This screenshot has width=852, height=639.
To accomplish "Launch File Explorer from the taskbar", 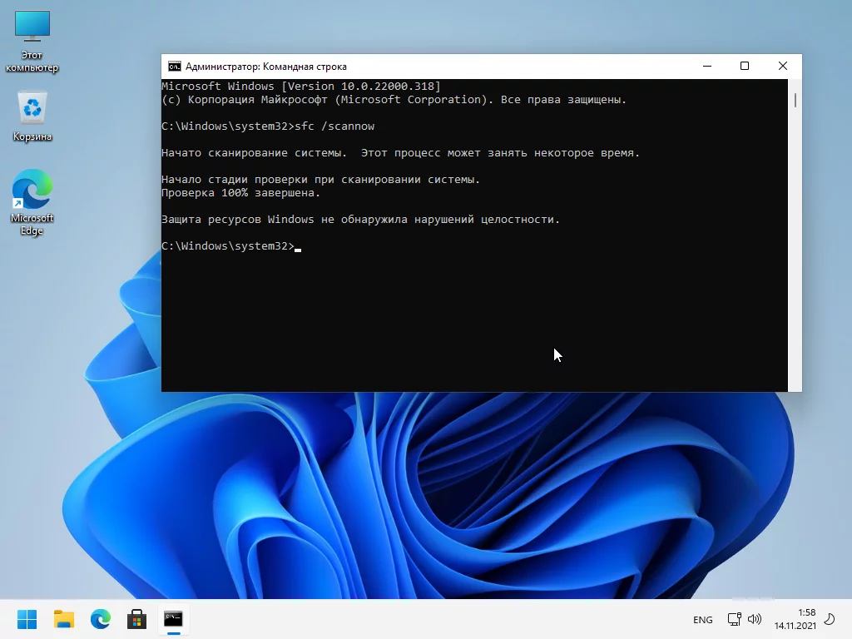I will (64, 619).
